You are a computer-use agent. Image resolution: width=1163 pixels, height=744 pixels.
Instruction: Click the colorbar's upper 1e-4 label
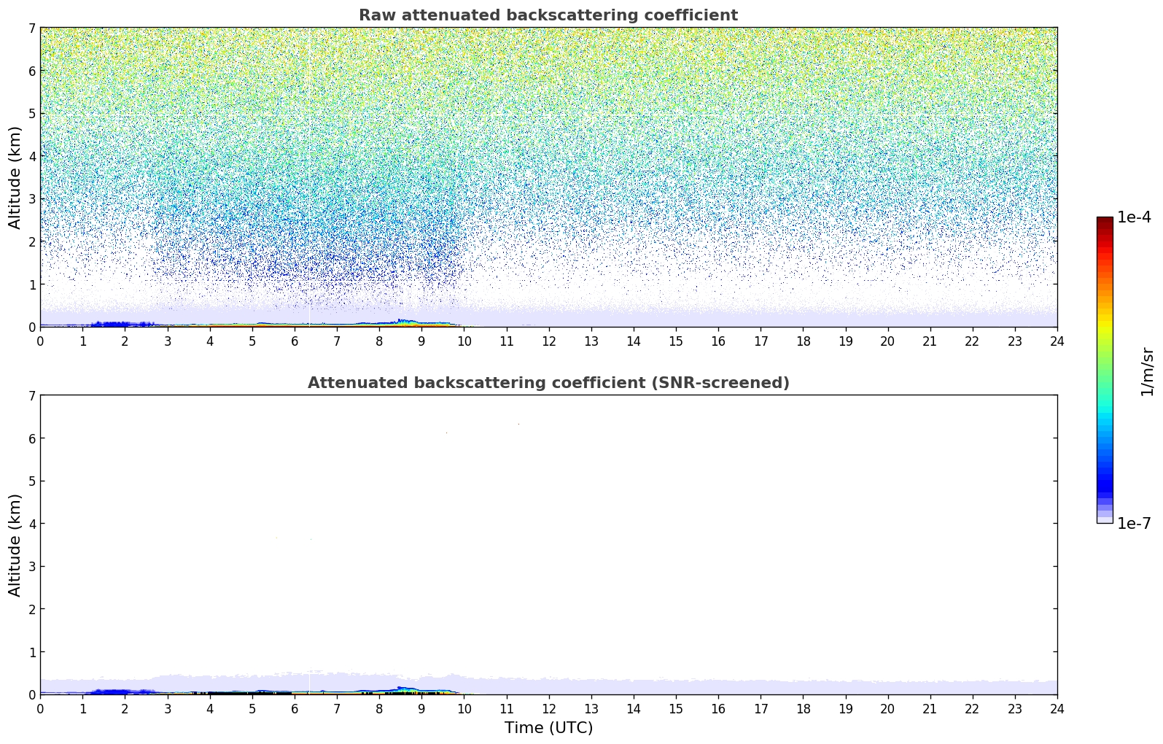click(x=1134, y=217)
